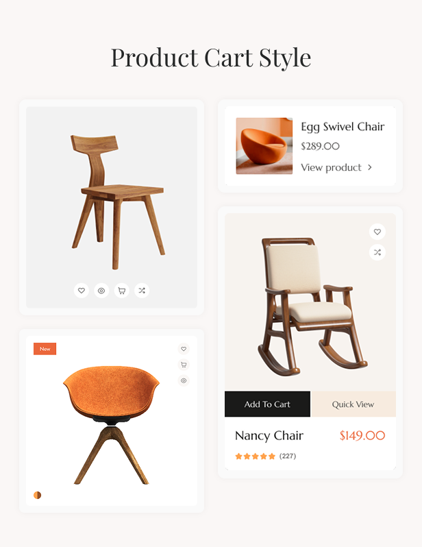Image resolution: width=422 pixels, height=547 pixels.
Task: Open Quick View for Nancy Chair
Action: [x=353, y=404]
